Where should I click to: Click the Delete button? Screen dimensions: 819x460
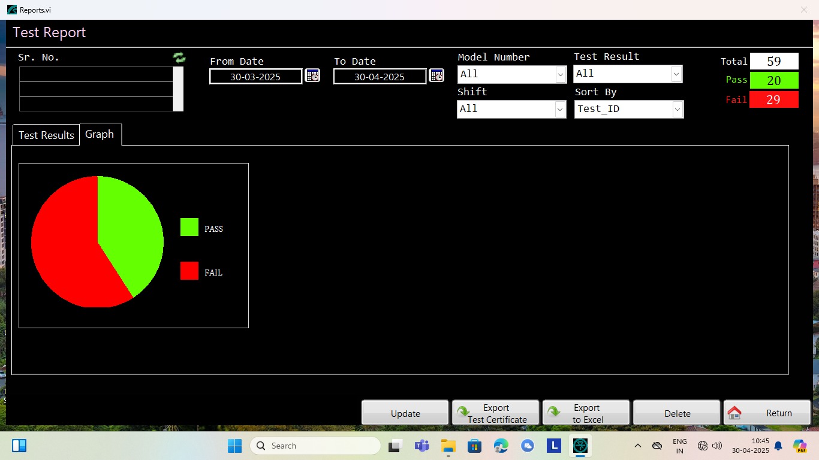(677, 413)
